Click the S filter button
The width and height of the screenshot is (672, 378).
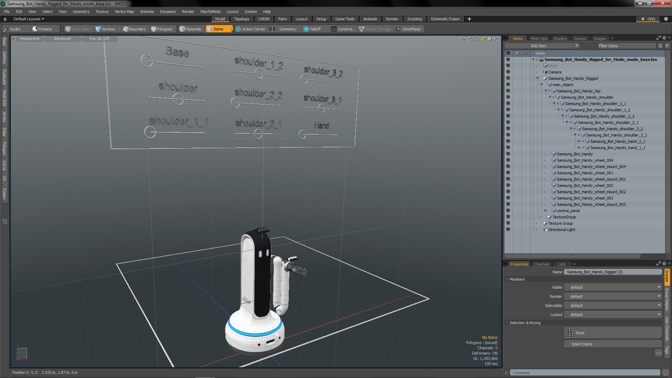click(660, 46)
